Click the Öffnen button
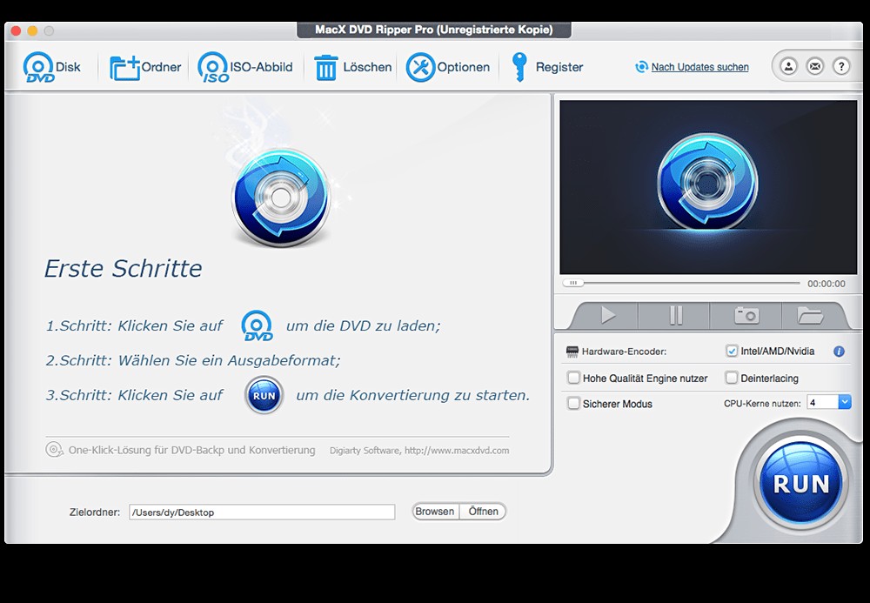This screenshot has width=870, height=603. point(483,512)
